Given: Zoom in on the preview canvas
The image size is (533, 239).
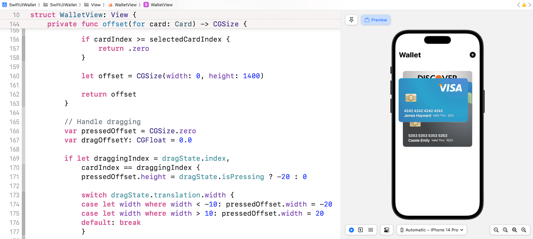Looking at the screenshot, I should click(x=524, y=230).
